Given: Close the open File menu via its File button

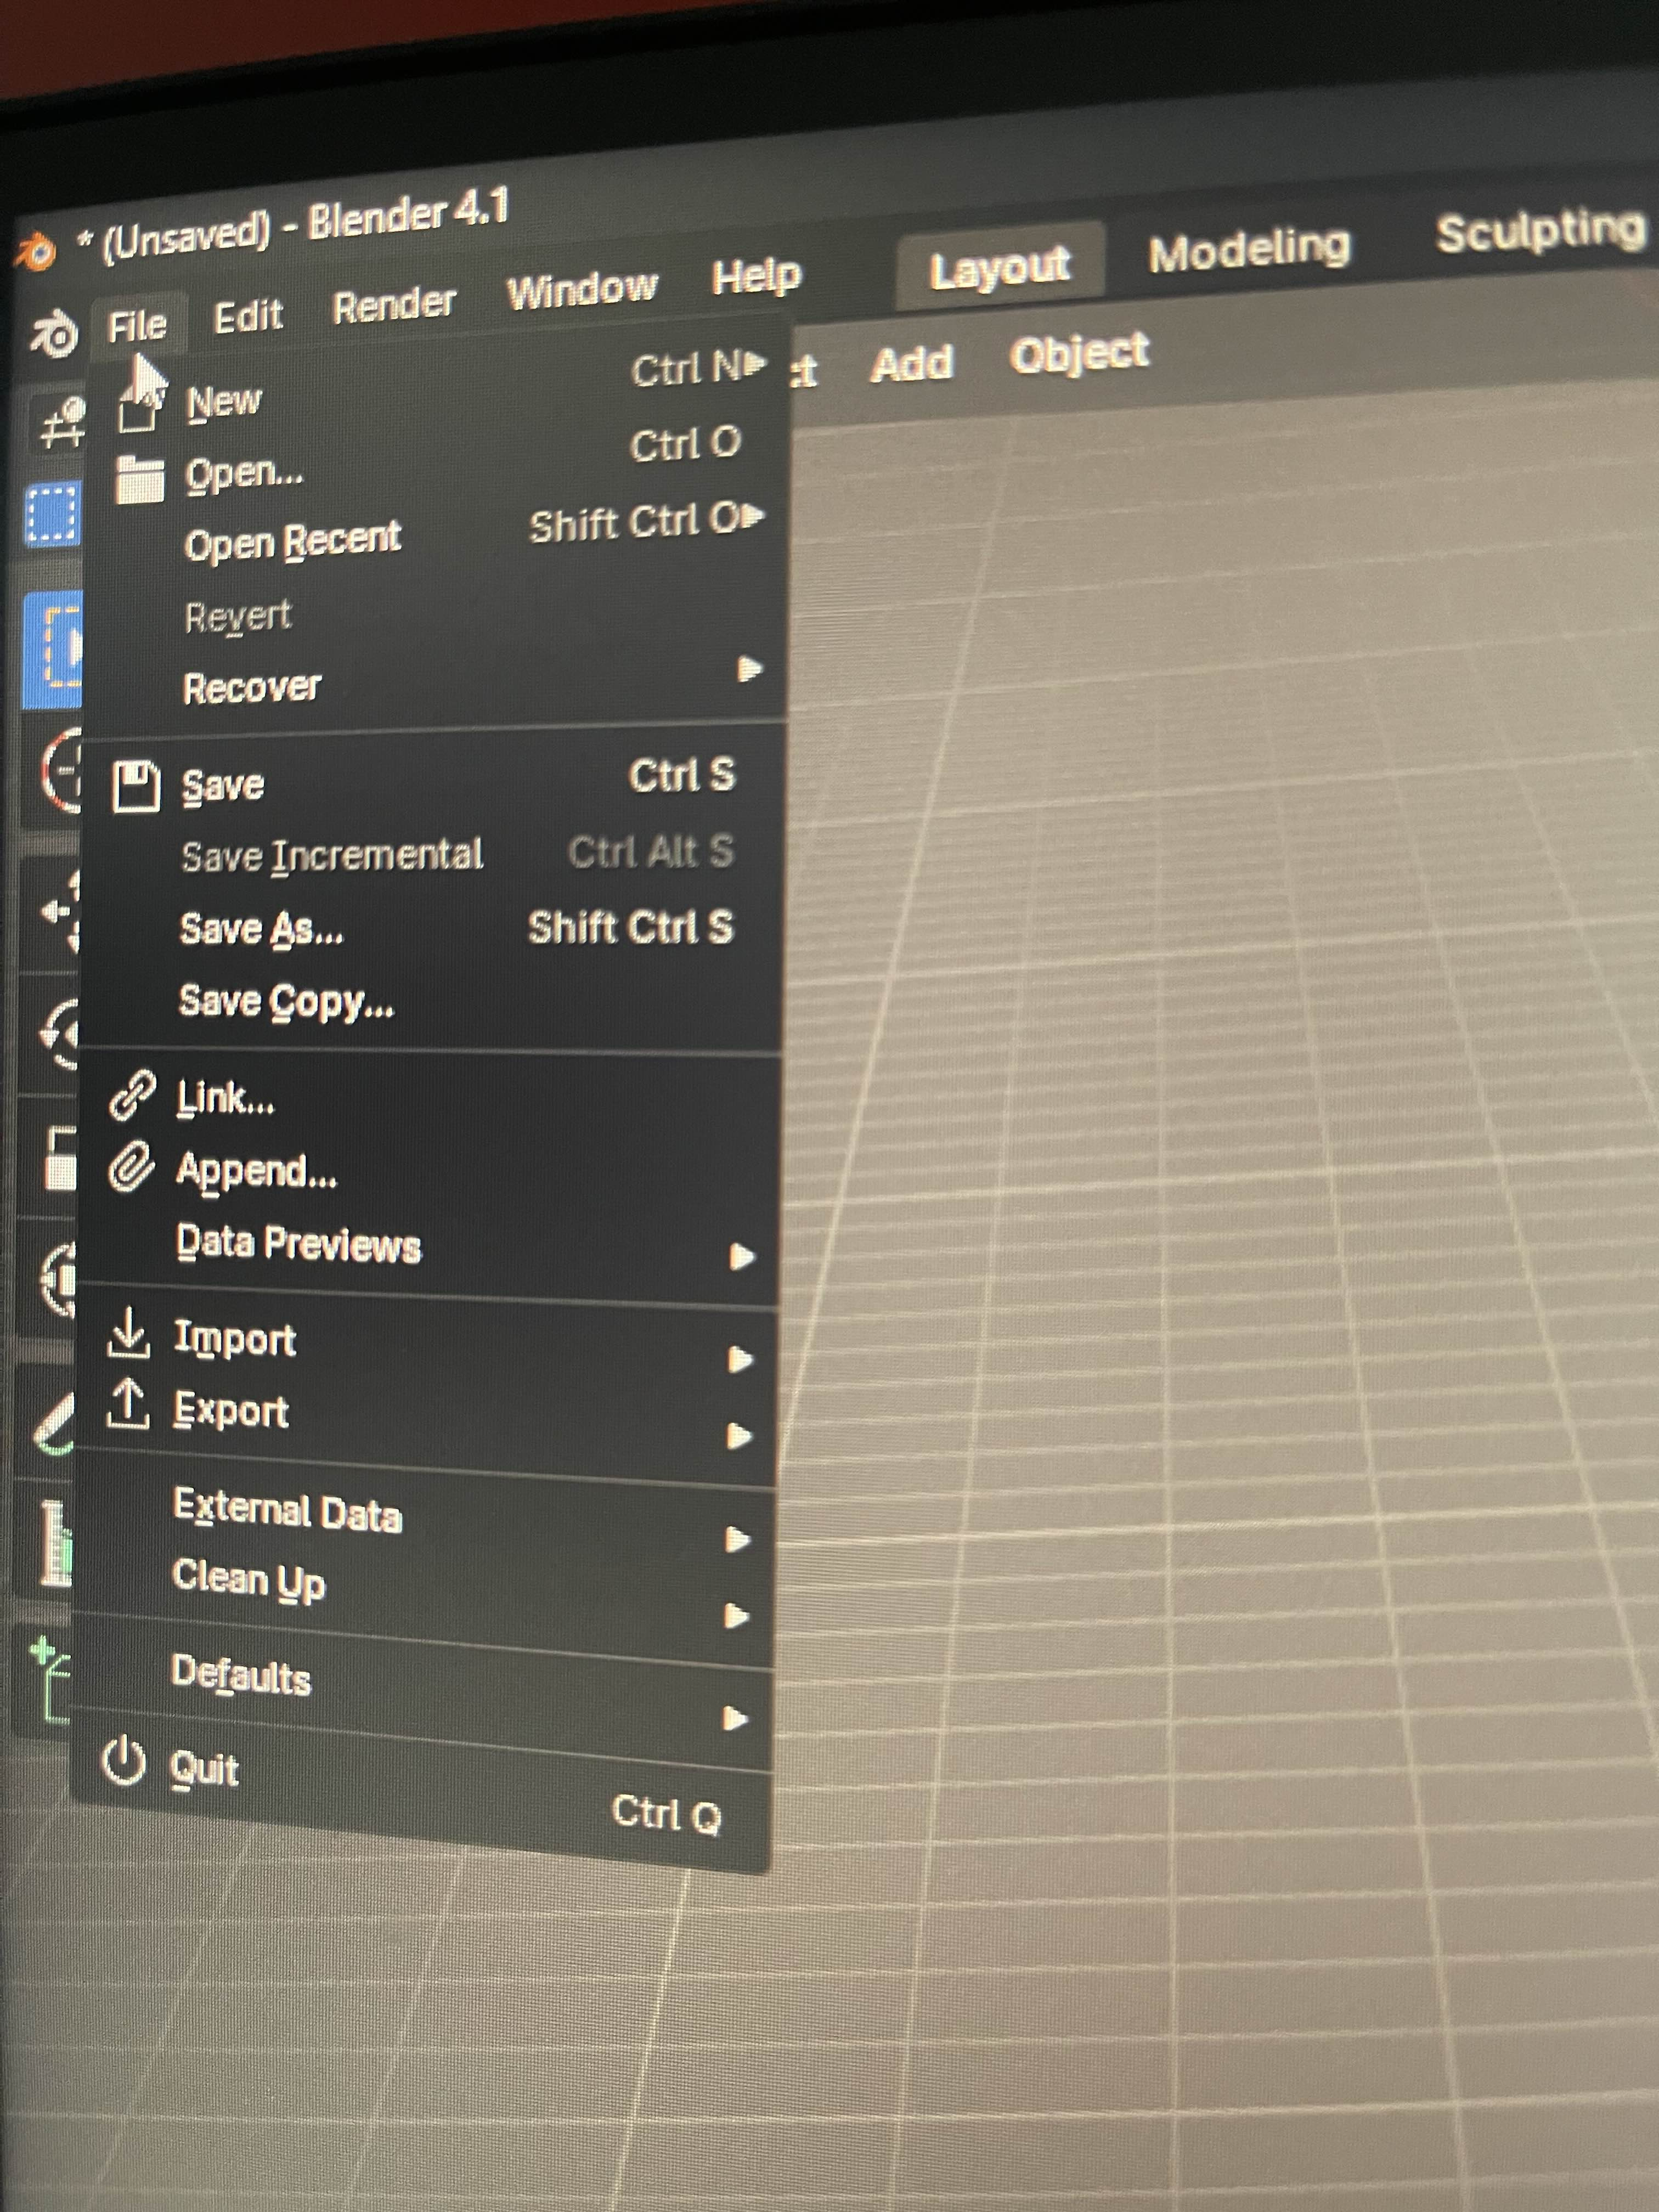Looking at the screenshot, I should point(137,325).
